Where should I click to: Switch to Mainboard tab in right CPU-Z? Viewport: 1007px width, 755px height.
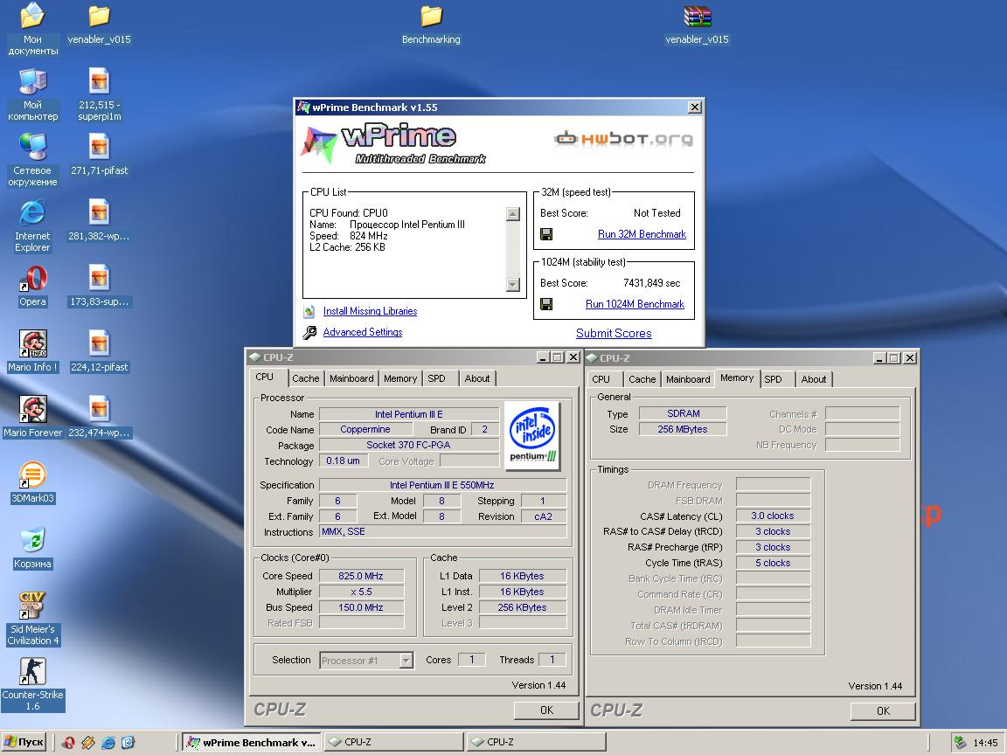688,379
